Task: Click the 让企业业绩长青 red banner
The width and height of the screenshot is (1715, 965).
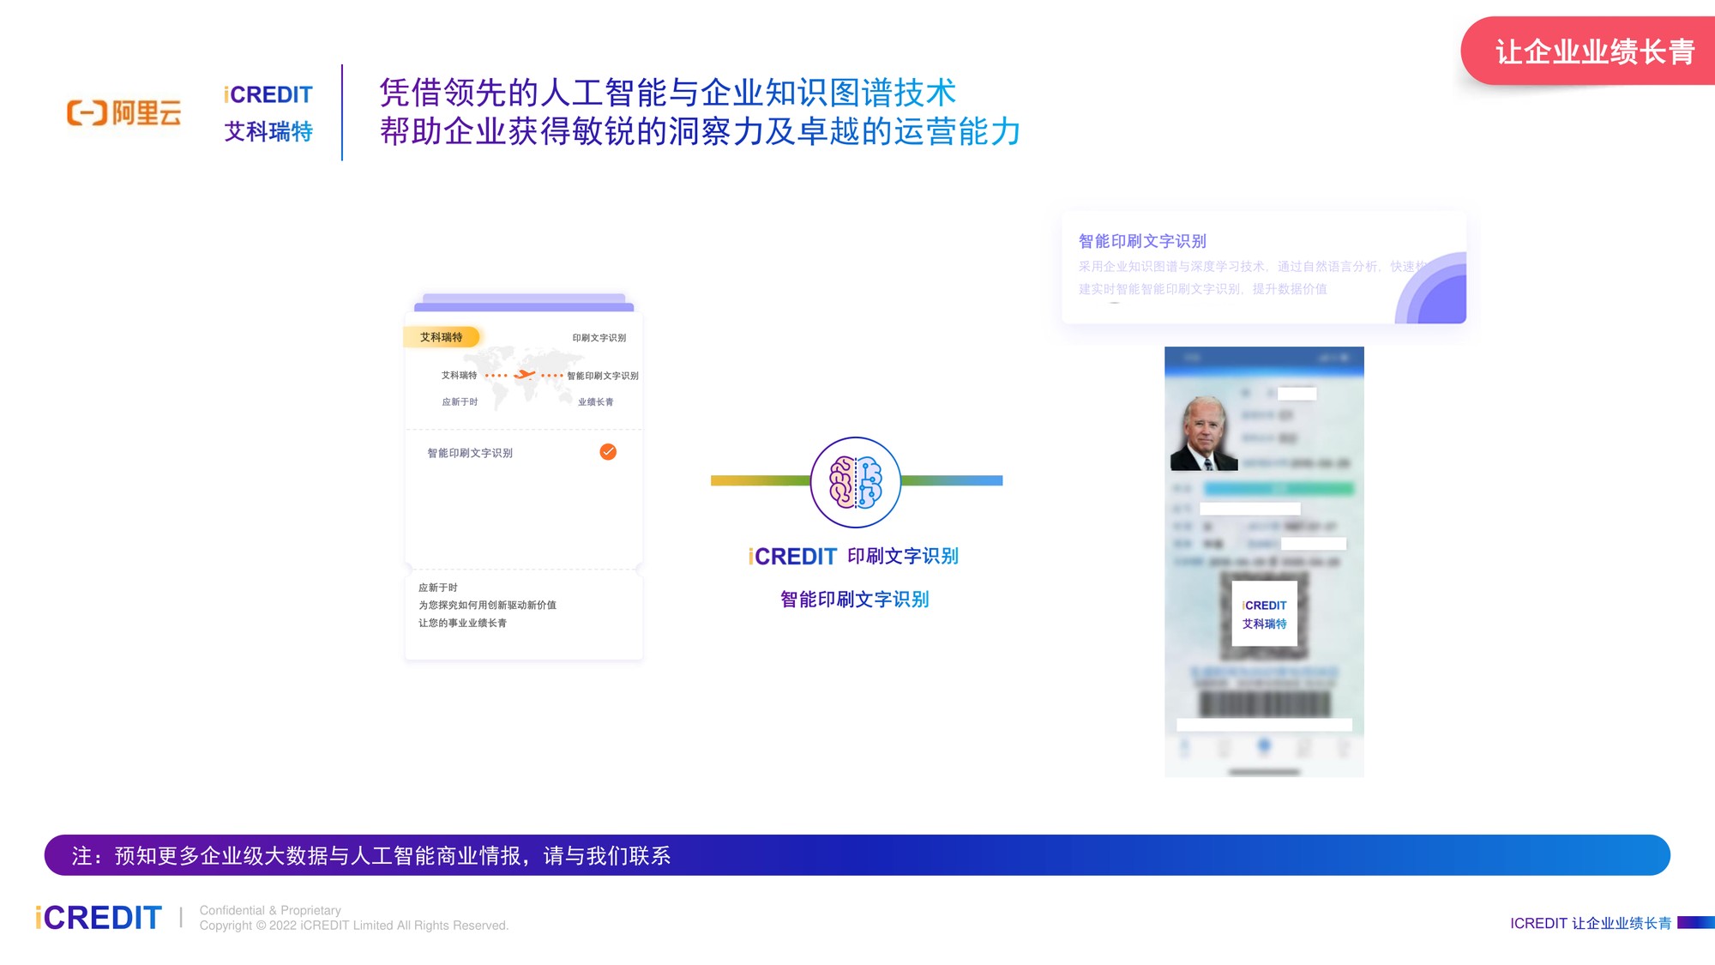Action: pos(1588,51)
